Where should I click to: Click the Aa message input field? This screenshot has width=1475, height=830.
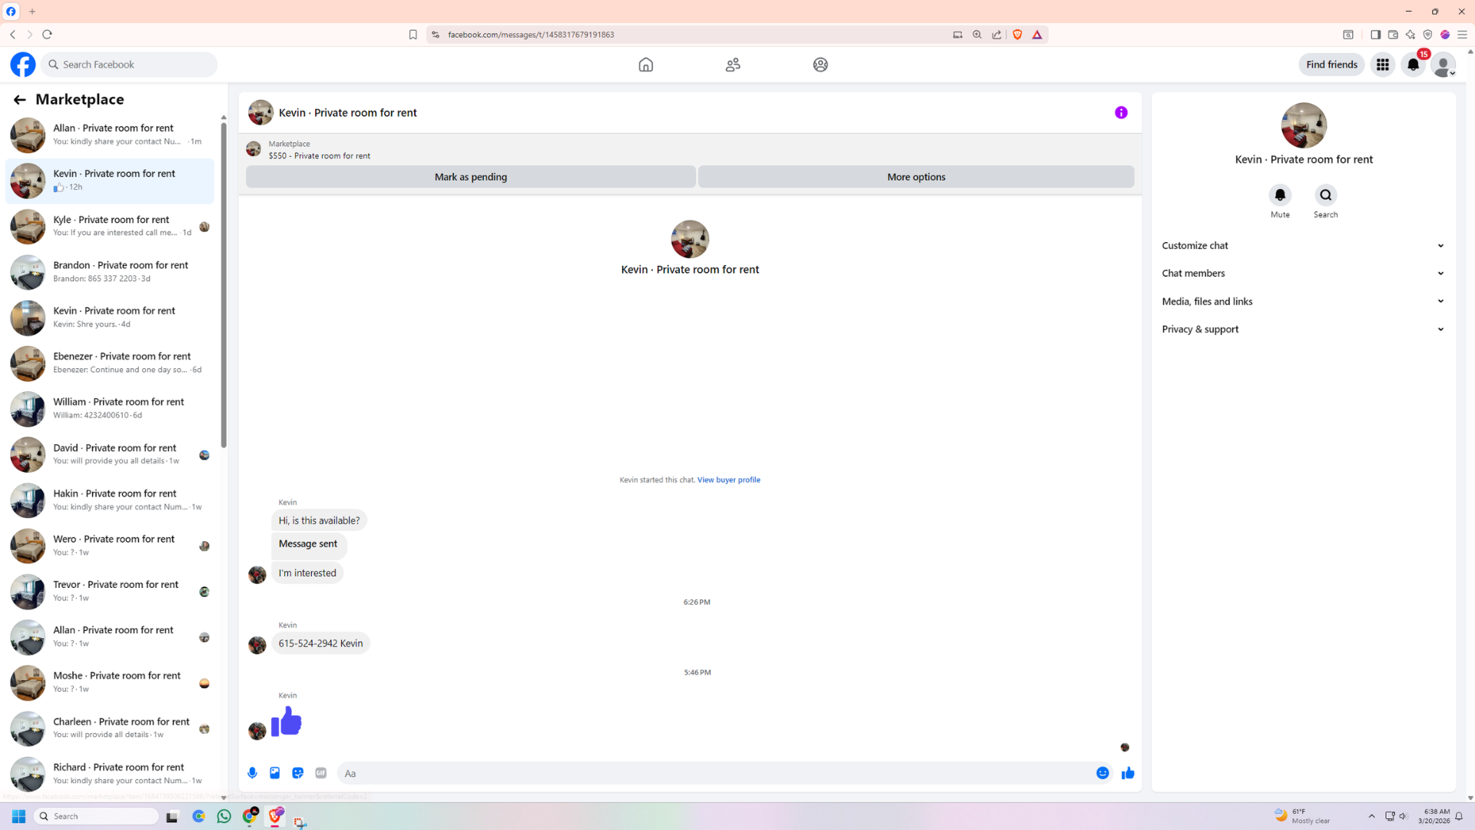(x=714, y=773)
